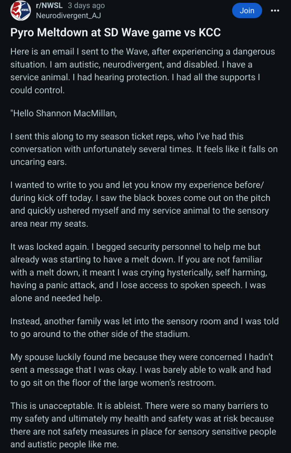Click the final line 'and autistic people like me.'
Screen dimensions: 291x453
coord(64,444)
